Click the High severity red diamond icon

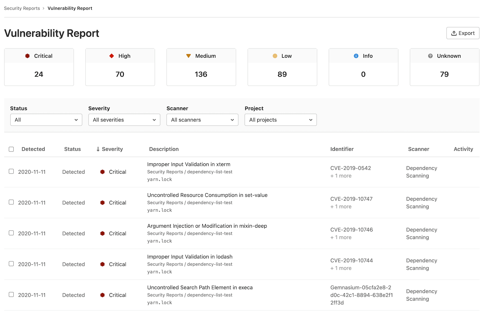pos(112,56)
